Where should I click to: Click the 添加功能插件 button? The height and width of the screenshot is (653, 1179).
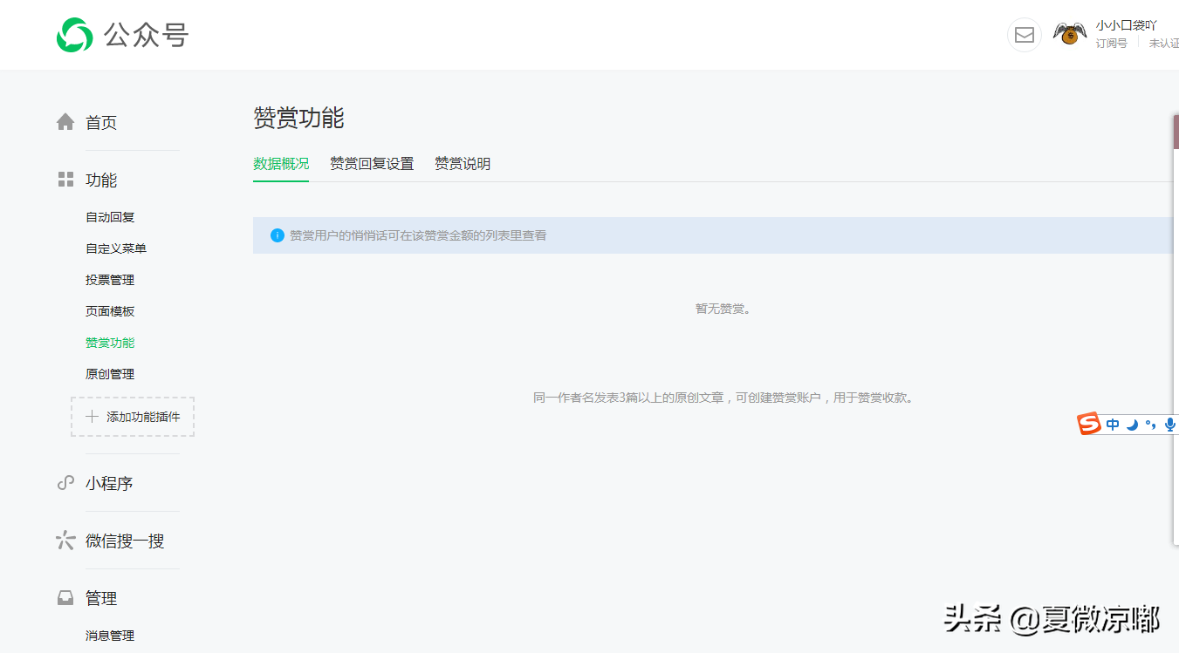click(133, 417)
